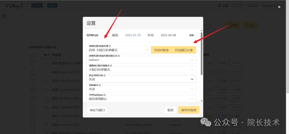Click help icon beside 透明代理/系统代理 label
The height and width of the screenshot is (134, 289).
click(x=110, y=46)
